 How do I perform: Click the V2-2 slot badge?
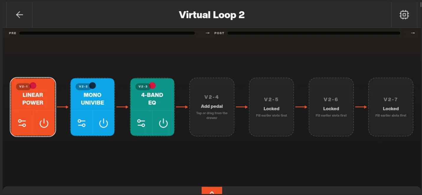point(83,87)
